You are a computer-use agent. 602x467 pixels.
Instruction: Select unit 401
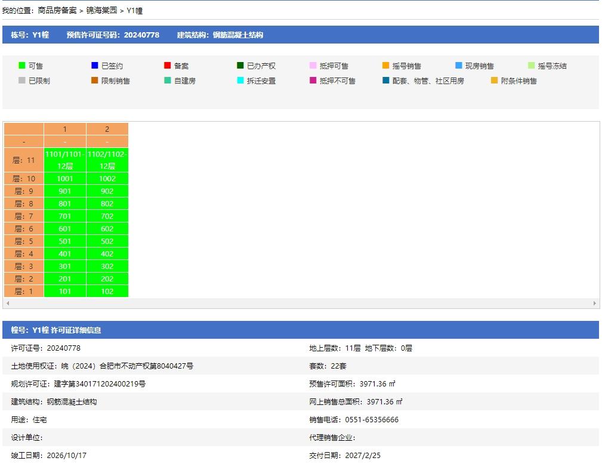(65, 254)
